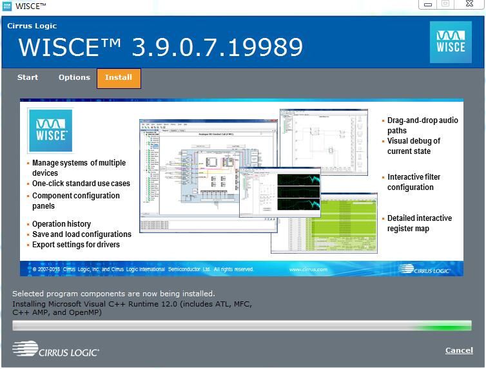This screenshot has height=369, width=486.
Task: Click the www.cirrus.com link in banner
Action: tap(308, 269)
